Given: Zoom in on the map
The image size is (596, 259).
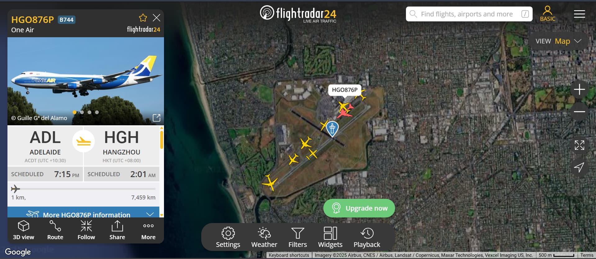Looking at the screenshot, I should [579, 90].
